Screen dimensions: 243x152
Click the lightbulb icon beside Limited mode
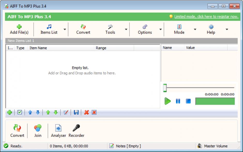[171, 16]
